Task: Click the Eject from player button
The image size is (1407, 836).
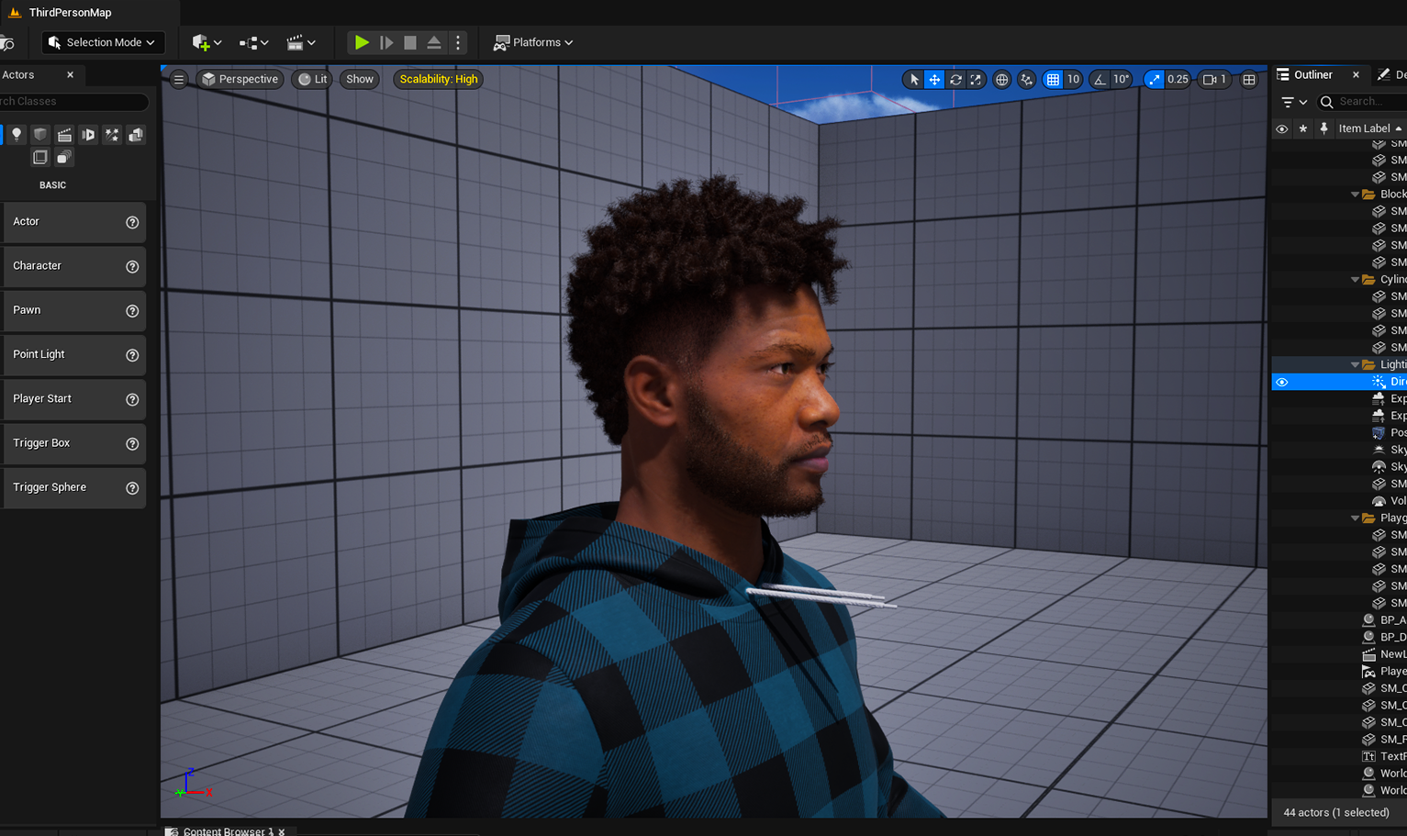Action: (434, 42)
